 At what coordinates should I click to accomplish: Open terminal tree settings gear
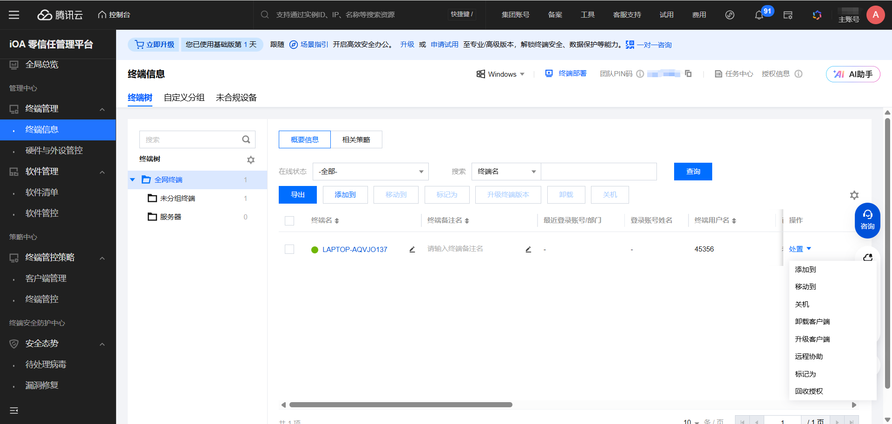coord(251,160)
